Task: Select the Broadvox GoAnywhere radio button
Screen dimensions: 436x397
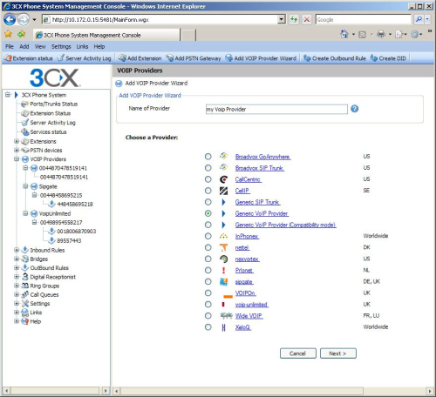Action: (208, 157)
